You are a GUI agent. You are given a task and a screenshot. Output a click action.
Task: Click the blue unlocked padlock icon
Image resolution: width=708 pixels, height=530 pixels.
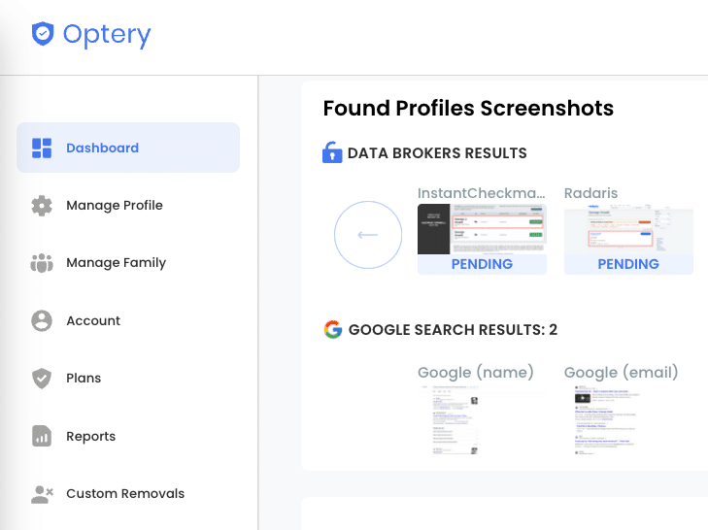pos(332,152)
